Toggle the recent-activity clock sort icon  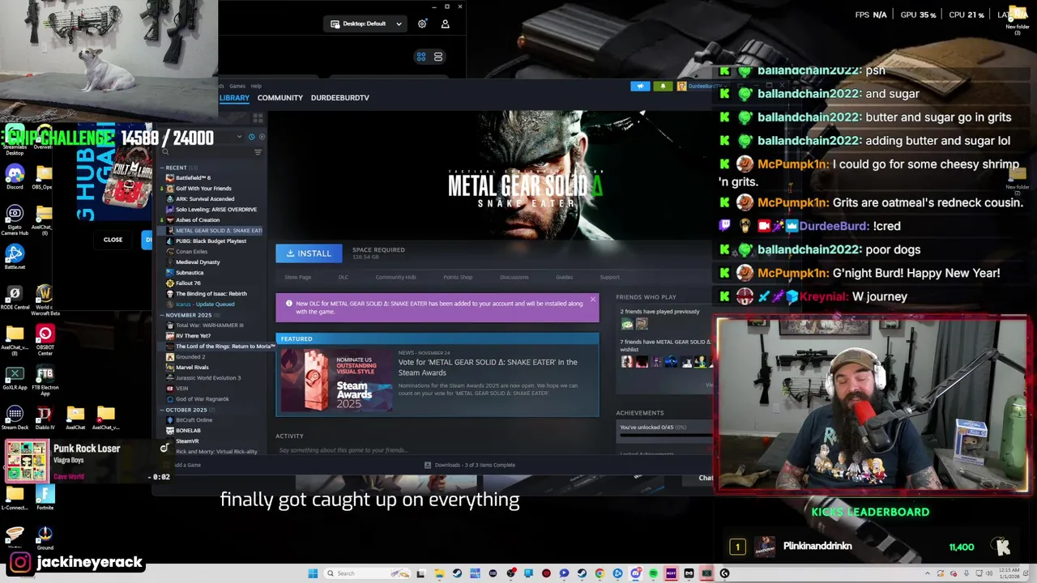(x=251, y=137)
